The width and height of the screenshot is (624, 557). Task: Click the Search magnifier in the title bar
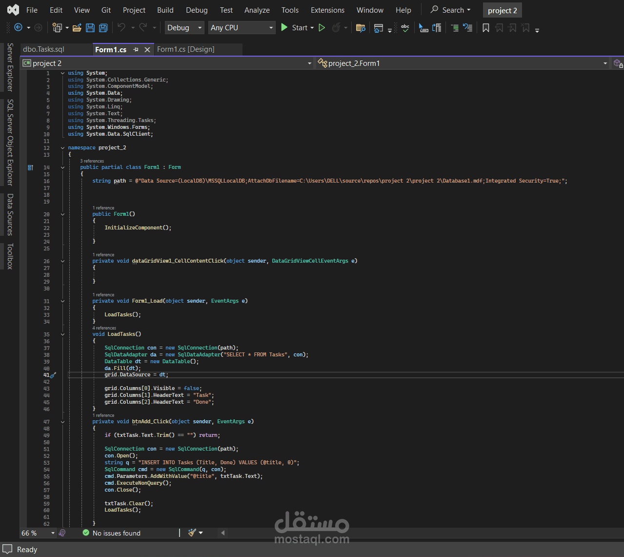pyautogui.click(x=434, y=10)
